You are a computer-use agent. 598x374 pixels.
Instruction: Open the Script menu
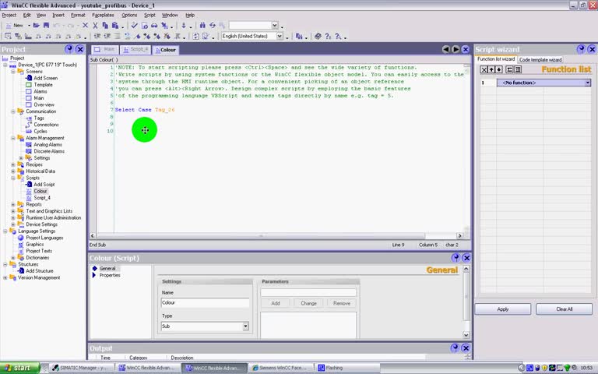[149, 16]
